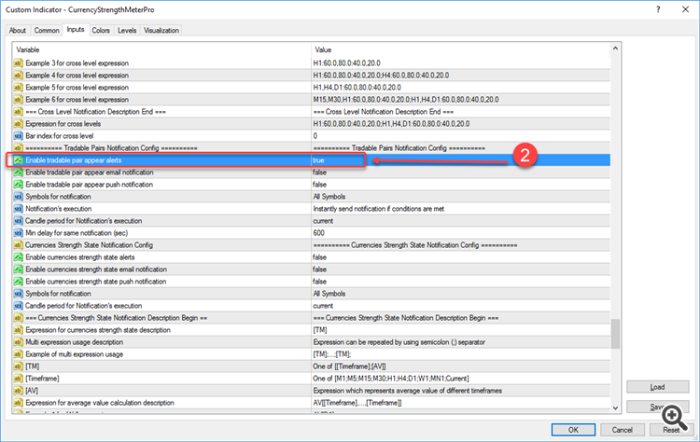Screen dimensions: 700x442
Task: Click the magnifier zoom icon near Reset
Action: coord(674,418)
